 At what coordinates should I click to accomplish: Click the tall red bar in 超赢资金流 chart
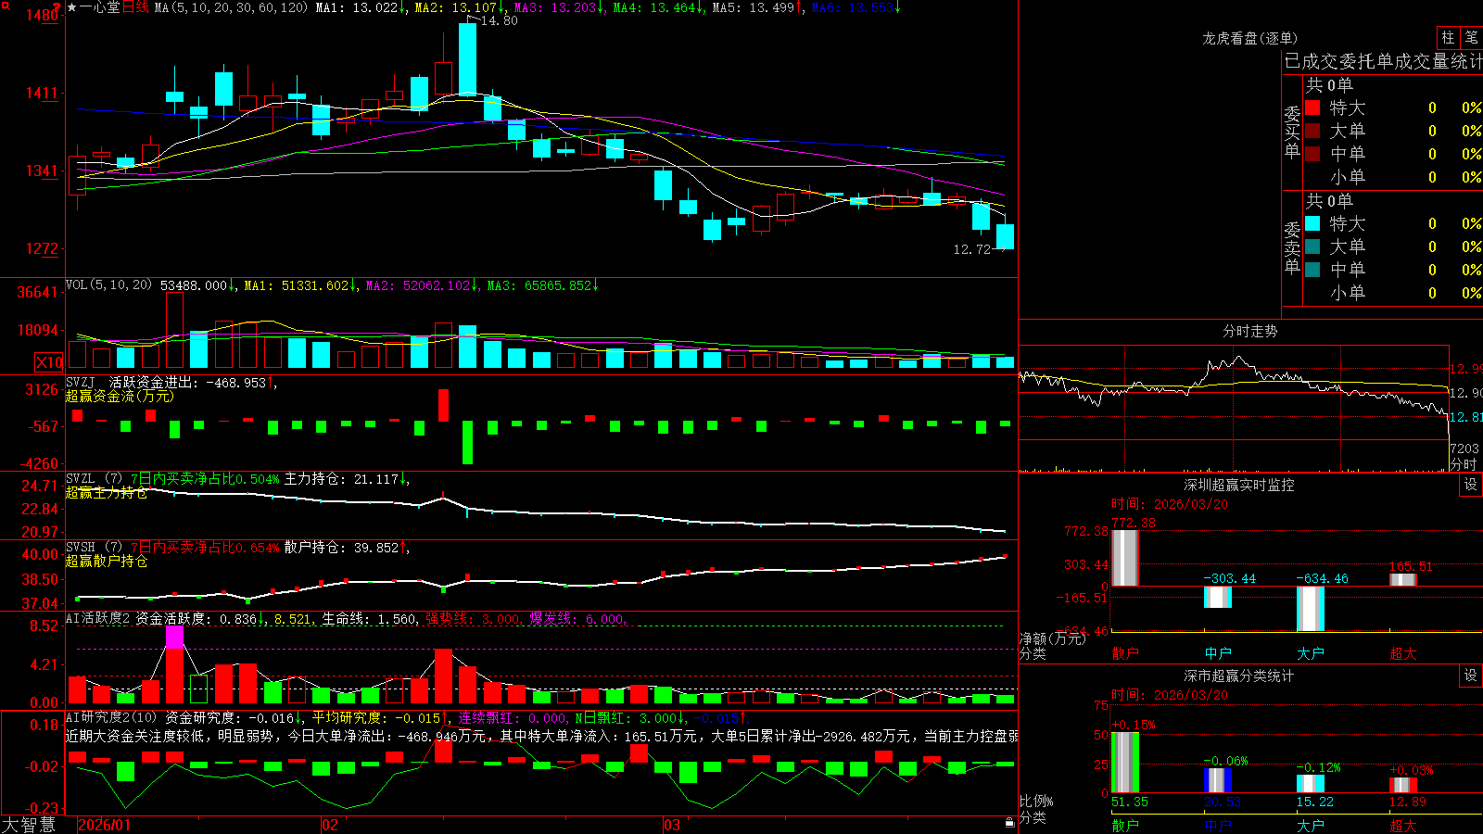click(443, 405)
